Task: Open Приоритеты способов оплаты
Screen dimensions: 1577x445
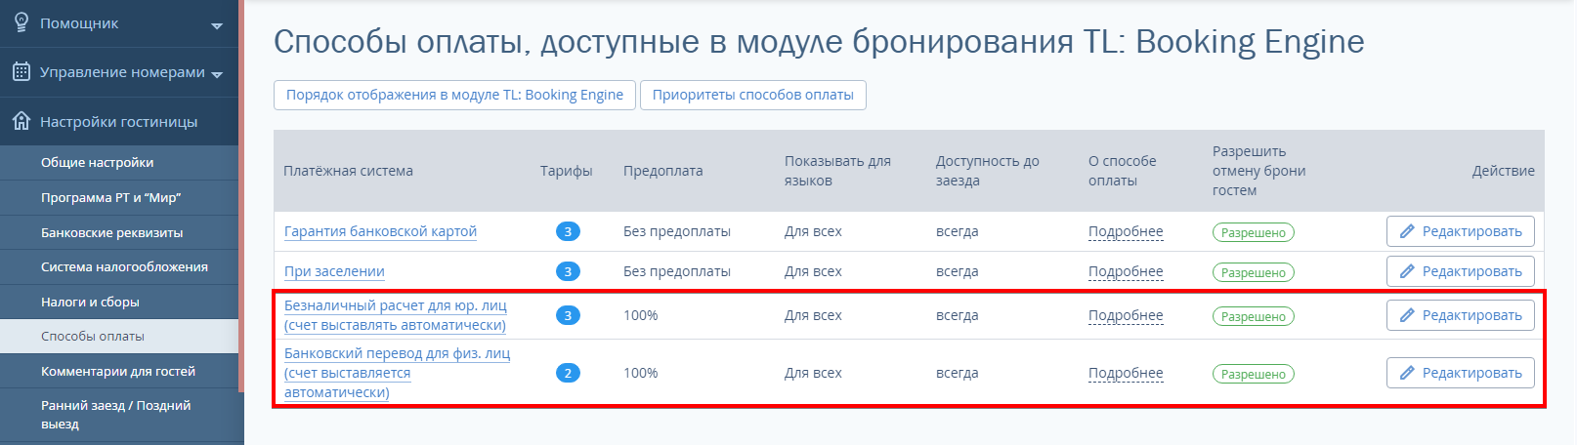Action: [752, 95]
